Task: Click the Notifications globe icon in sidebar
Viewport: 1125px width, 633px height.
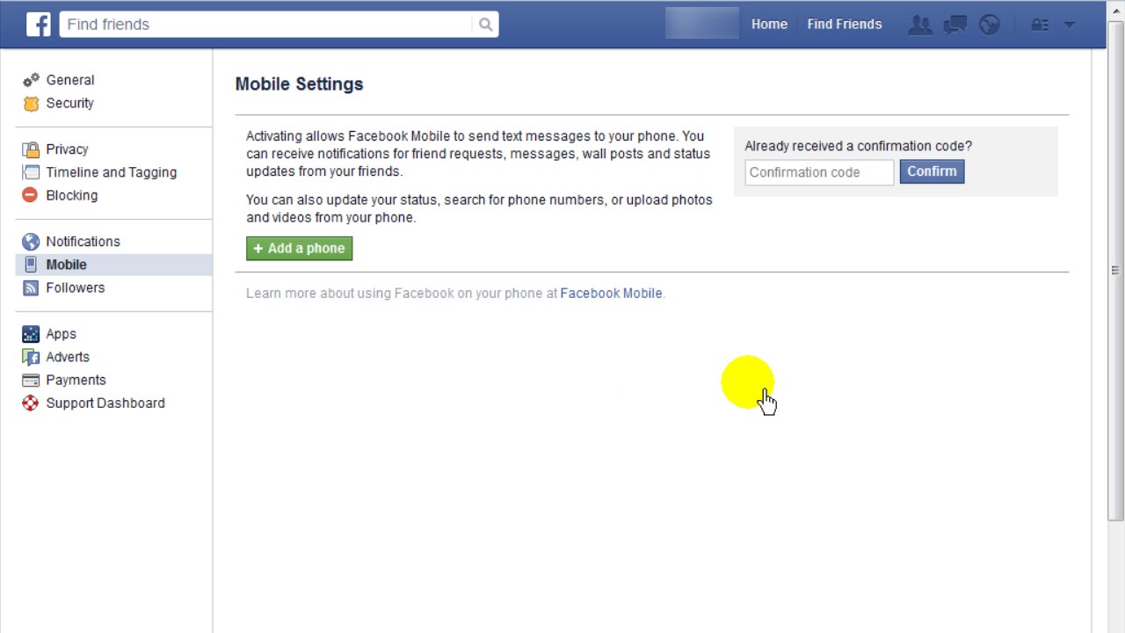Action: 31,242
